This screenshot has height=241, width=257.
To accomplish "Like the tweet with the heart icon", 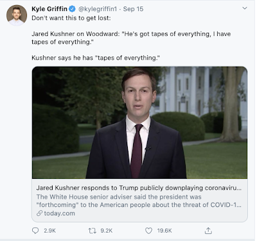I will [148, 231].
